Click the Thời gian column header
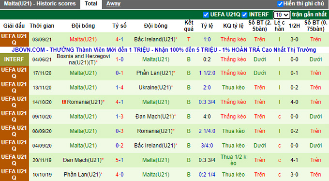 pyautogui.click(x=42, y=26)
